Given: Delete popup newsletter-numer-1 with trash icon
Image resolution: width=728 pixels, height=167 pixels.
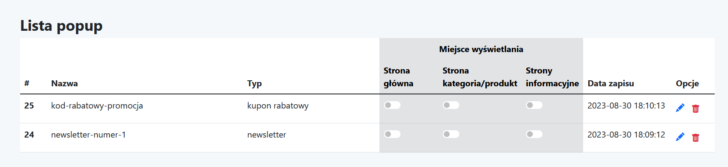Looking at the screenshot, I should 695,138.
